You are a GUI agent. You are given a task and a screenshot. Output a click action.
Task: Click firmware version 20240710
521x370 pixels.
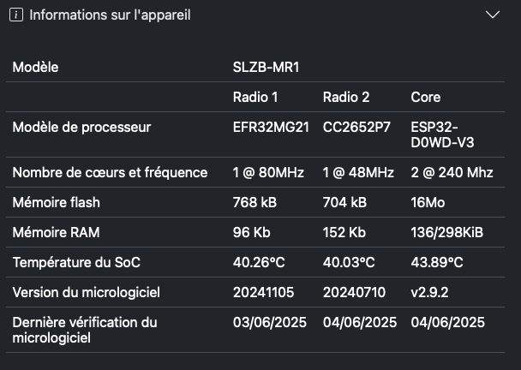pos(354,292)
